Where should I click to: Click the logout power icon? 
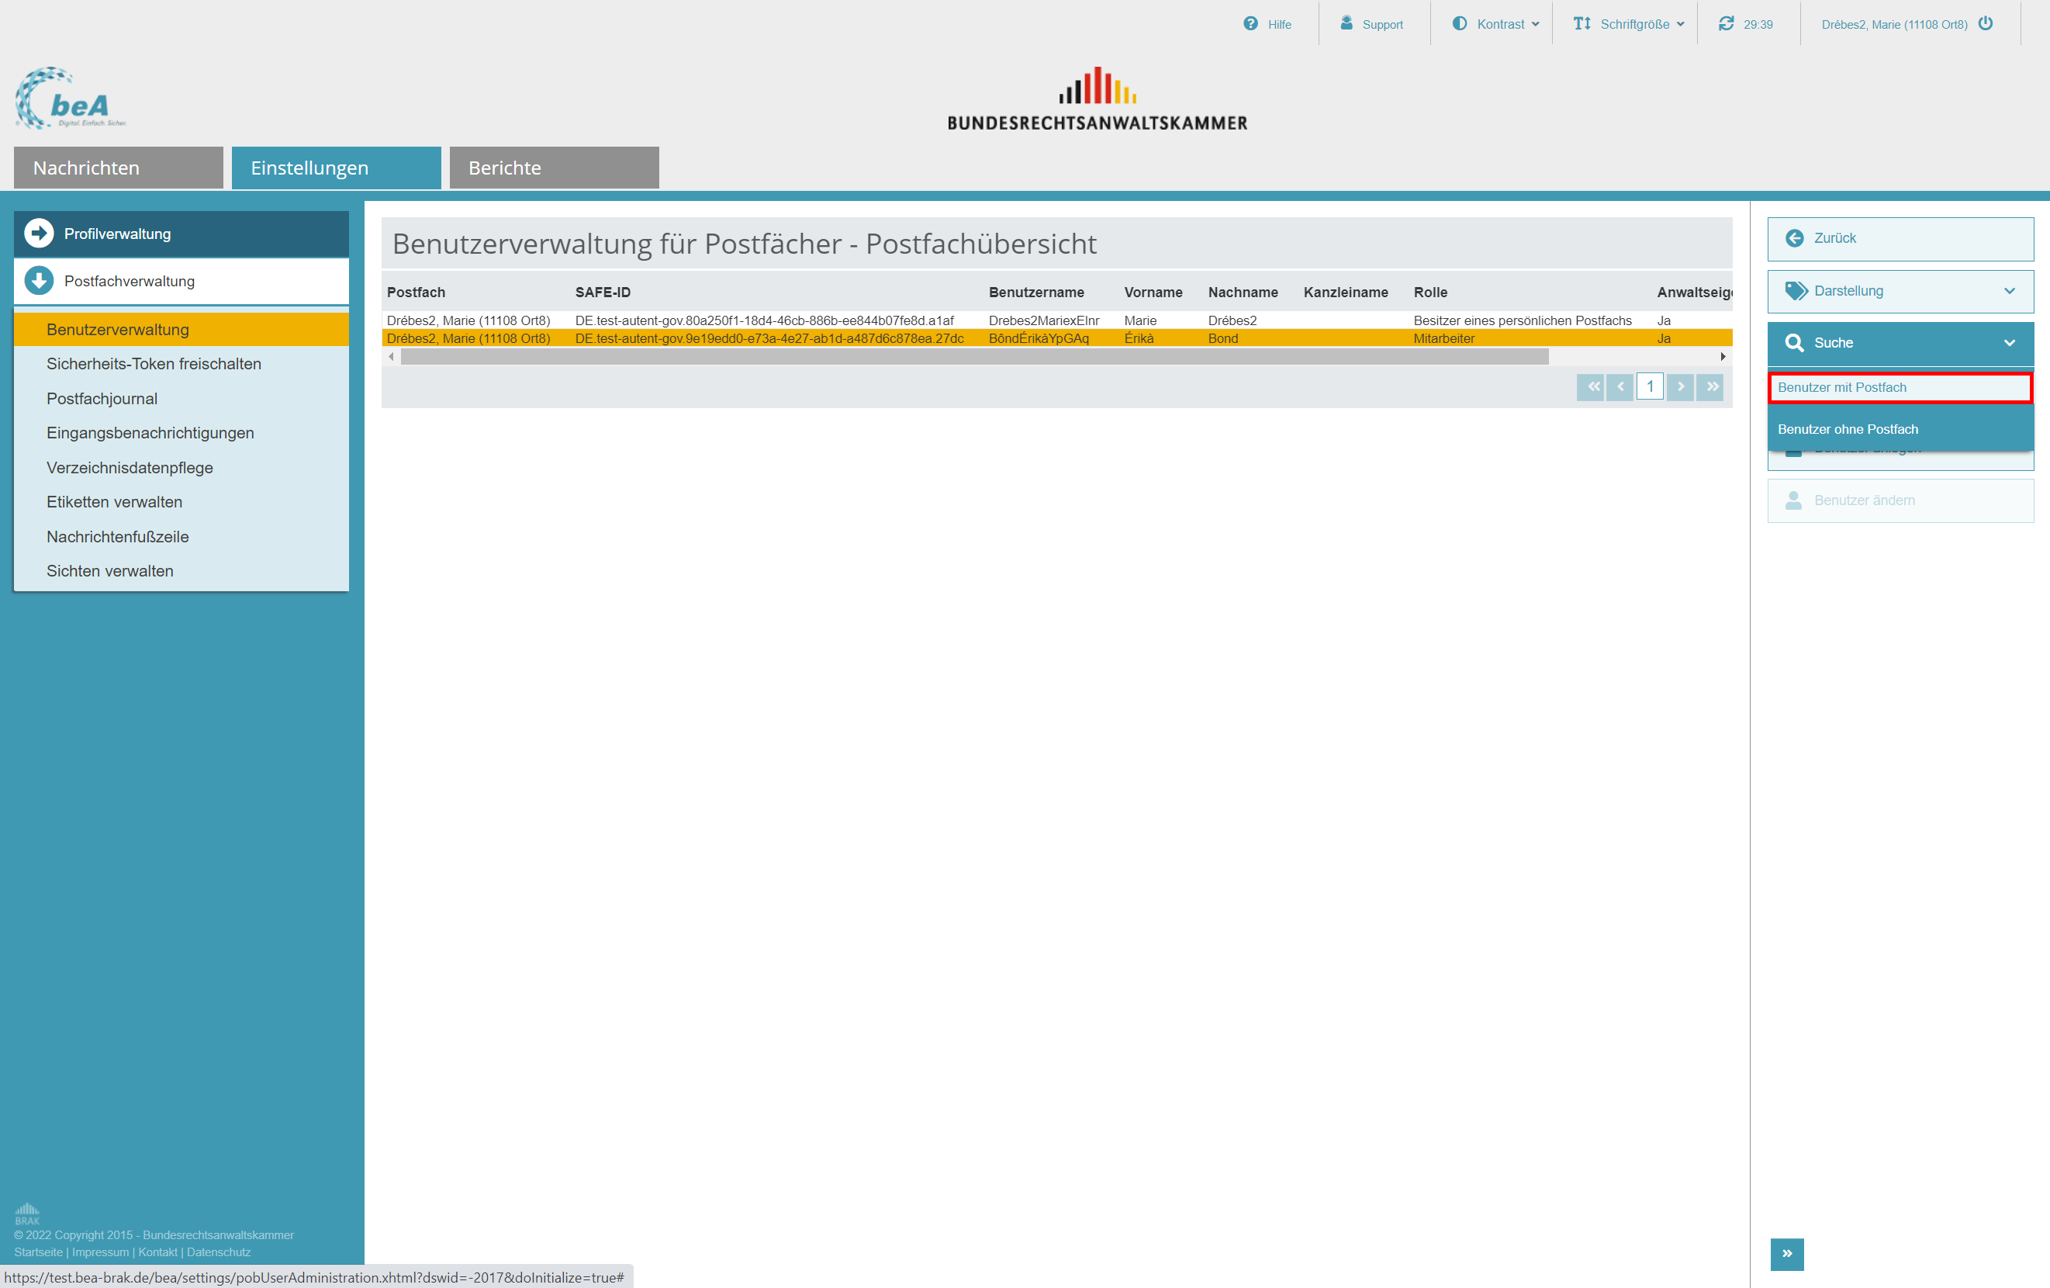(x=1986, y=24)
